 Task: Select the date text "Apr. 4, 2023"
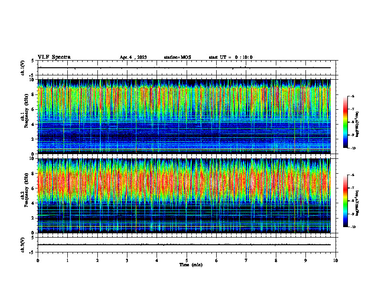(x=133, y=57)
